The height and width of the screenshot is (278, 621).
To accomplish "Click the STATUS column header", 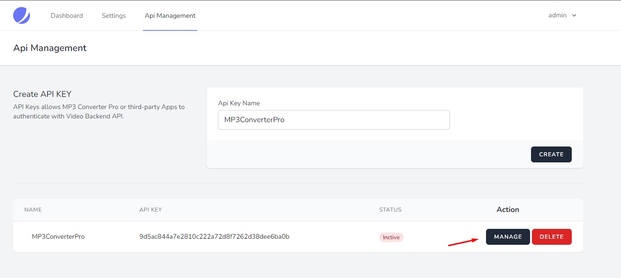I will click(390, 210).
